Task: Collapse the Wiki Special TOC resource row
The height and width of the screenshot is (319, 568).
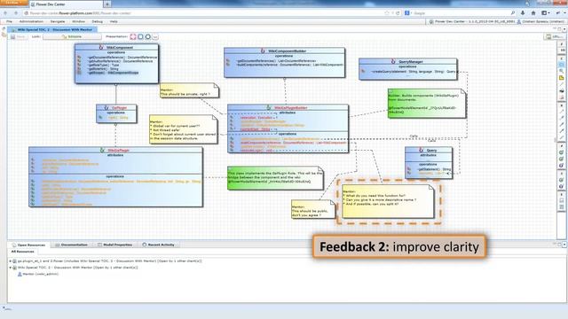Action: pos(11,268)
